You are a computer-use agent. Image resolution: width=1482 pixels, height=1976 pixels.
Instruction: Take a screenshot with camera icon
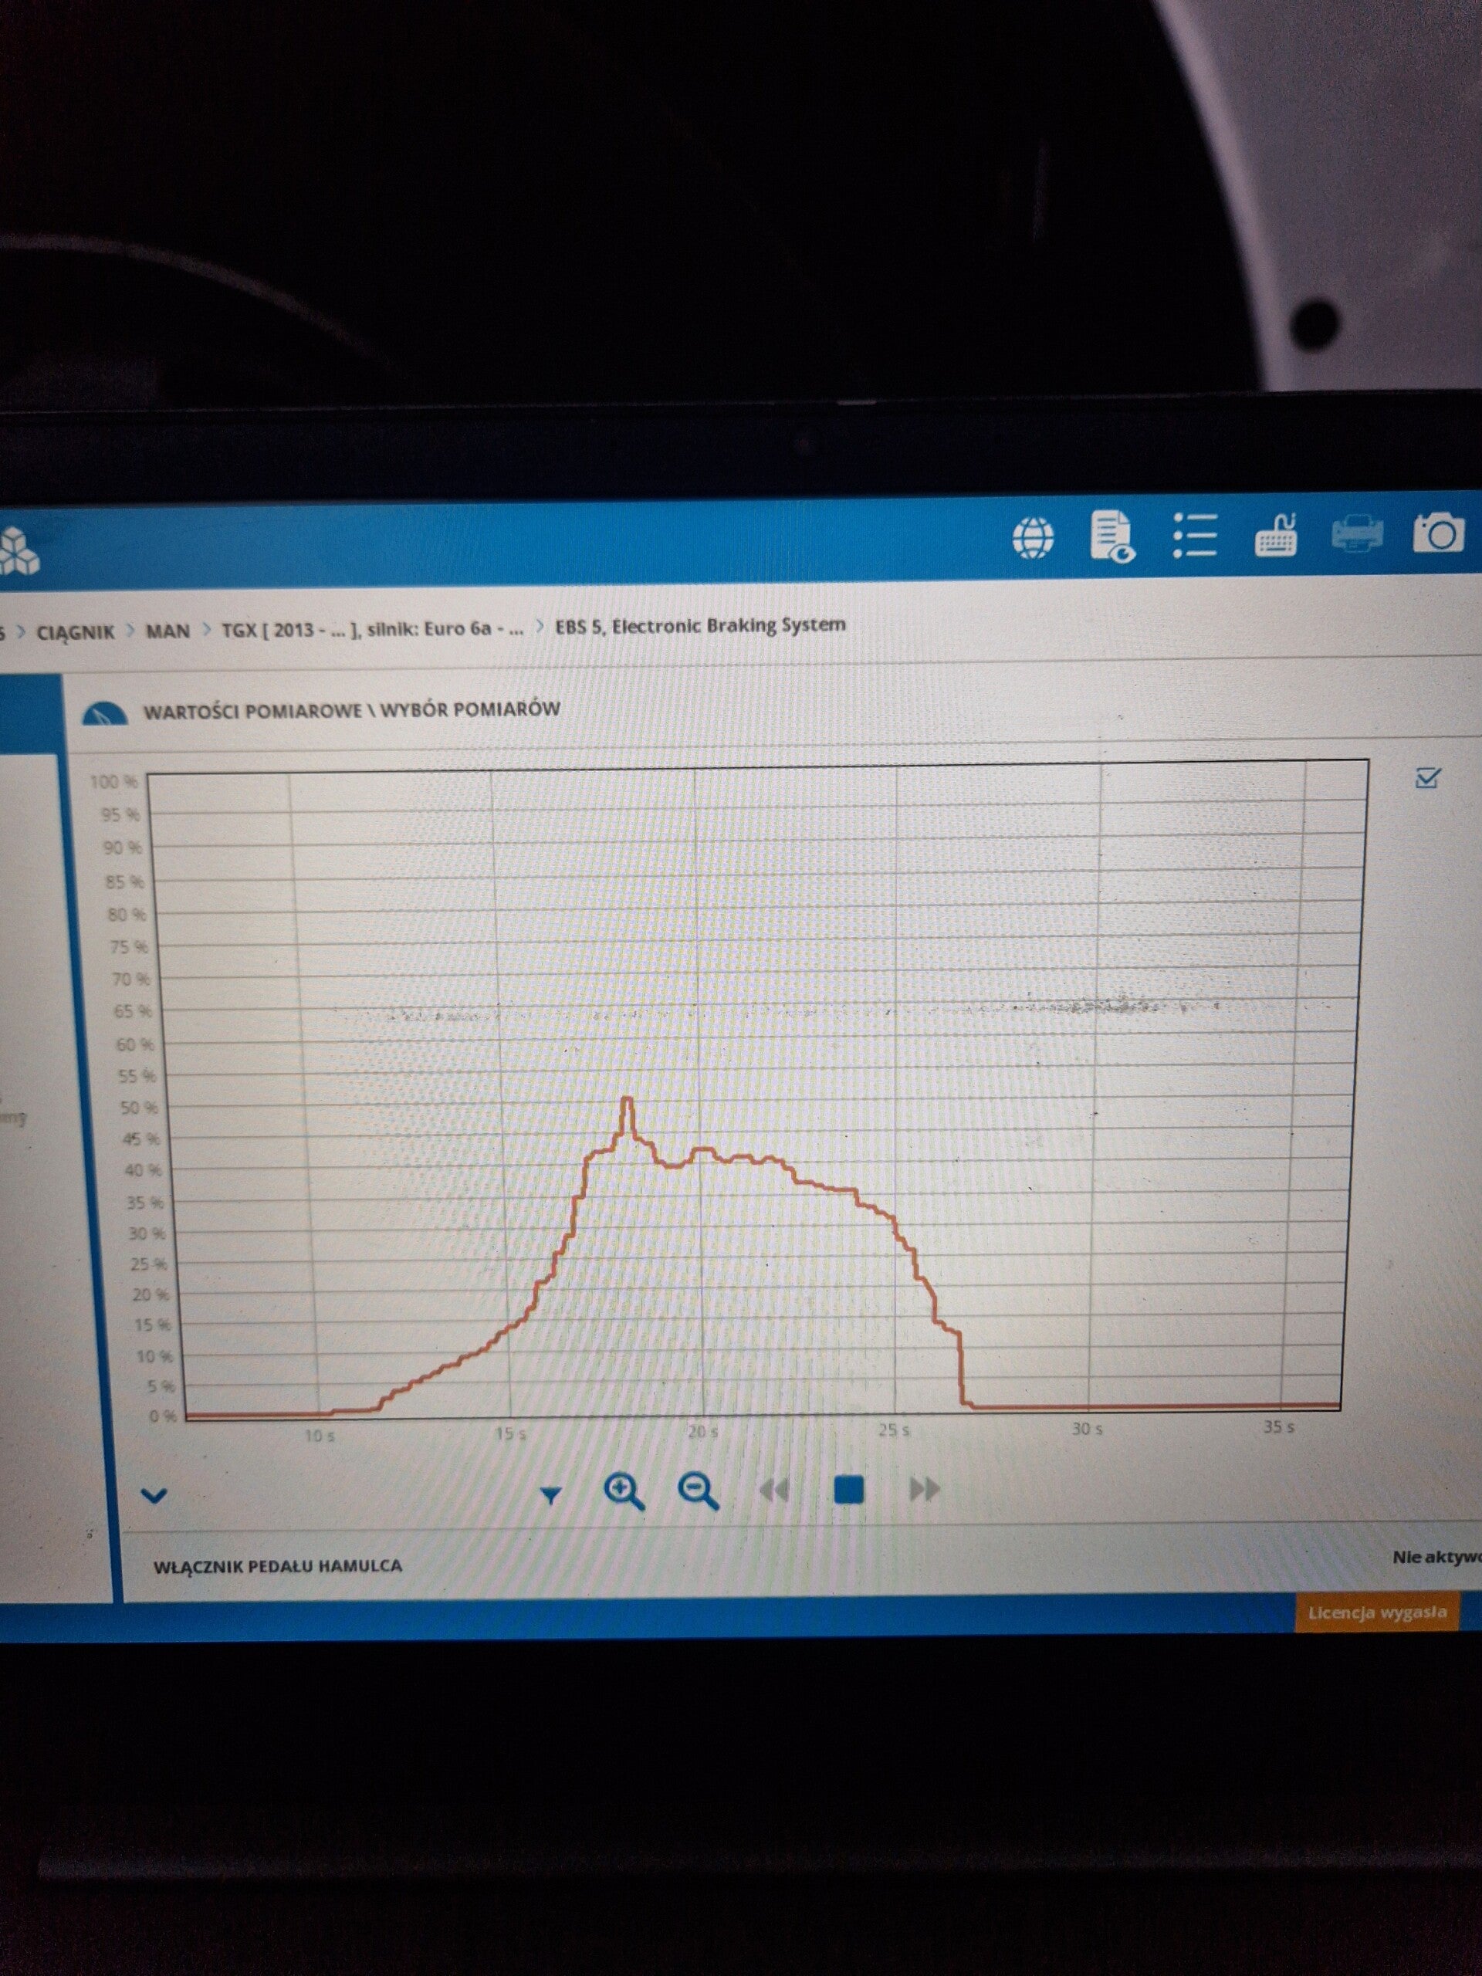1438,533
